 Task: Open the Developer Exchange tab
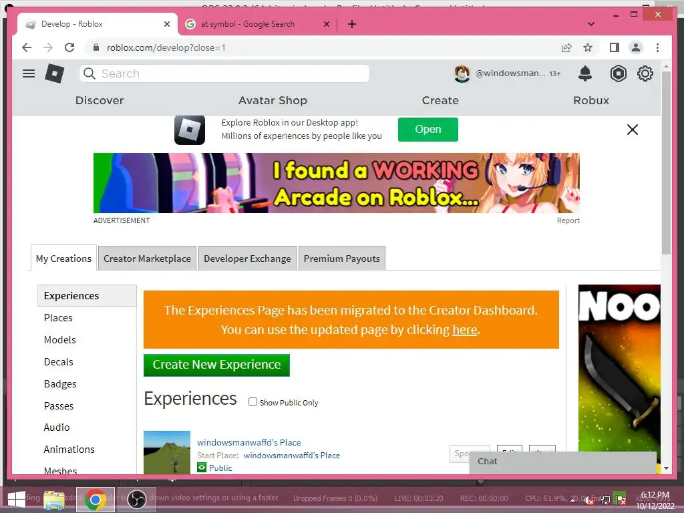pyautogui.click(x=247, y=259)
